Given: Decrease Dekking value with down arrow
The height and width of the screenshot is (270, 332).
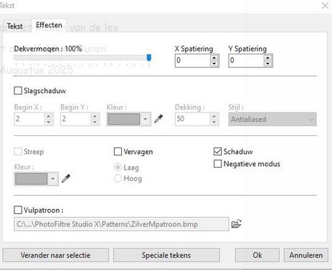Looking at the screenshot, I should click(214, 122).
